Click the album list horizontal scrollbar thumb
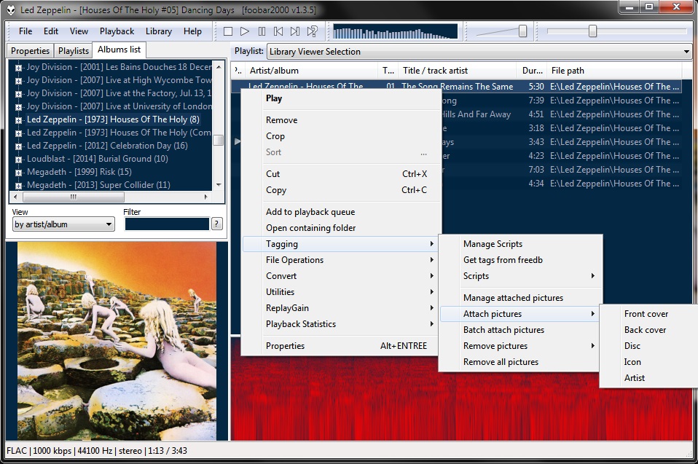This screenshot has height=464, width=698. coord(74,197)
